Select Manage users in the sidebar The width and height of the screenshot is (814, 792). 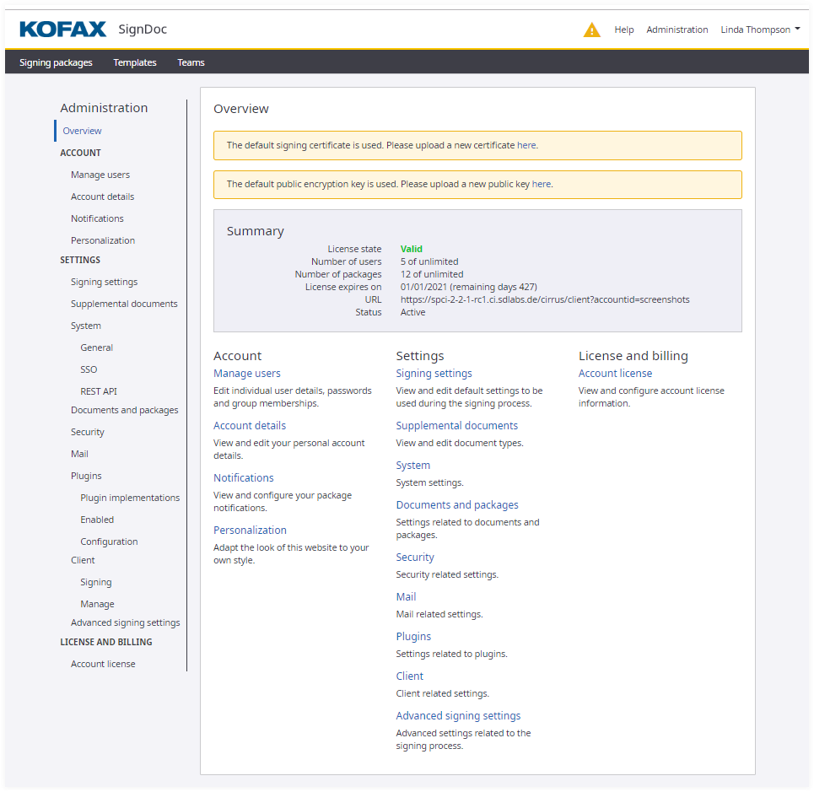(100, 175)
